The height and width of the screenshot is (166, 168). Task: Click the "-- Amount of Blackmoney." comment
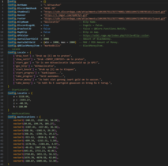click(x=95, y=39)
